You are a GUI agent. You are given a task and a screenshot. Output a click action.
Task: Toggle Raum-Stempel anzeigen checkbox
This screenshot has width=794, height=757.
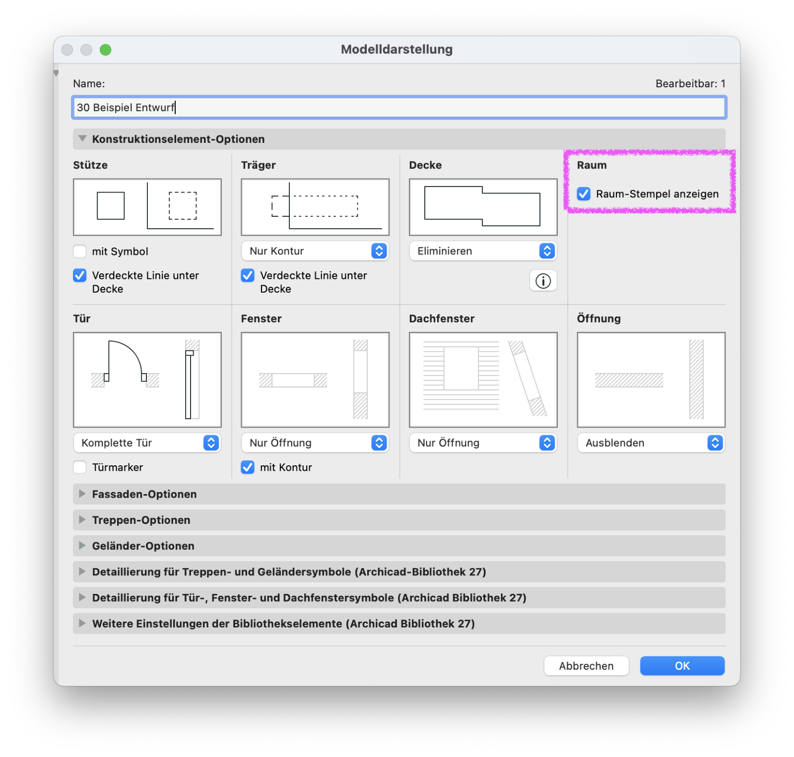(x=584, y=194)
